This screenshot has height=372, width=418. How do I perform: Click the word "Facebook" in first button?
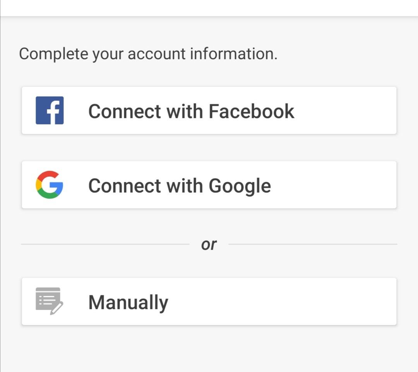click(252, 111)
